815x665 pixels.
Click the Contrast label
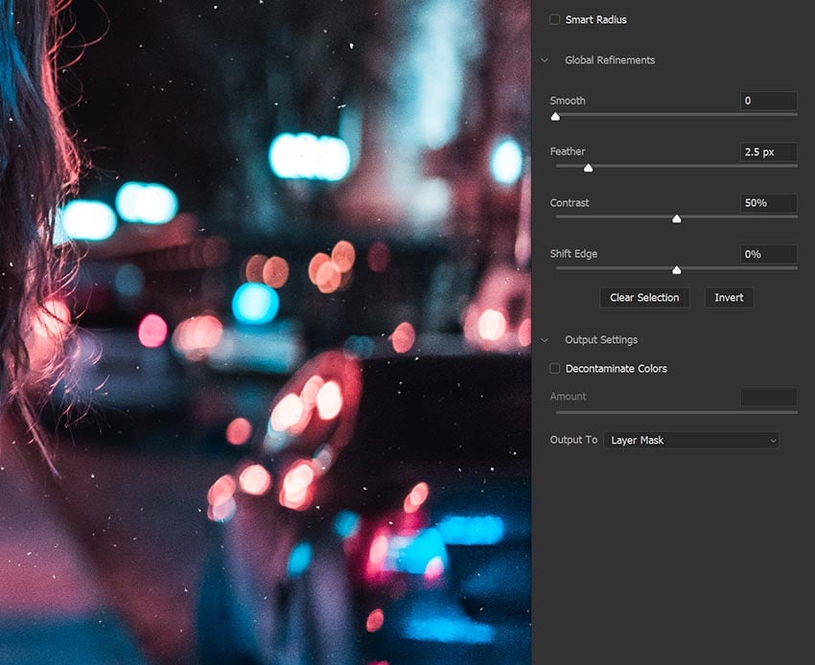570,202
